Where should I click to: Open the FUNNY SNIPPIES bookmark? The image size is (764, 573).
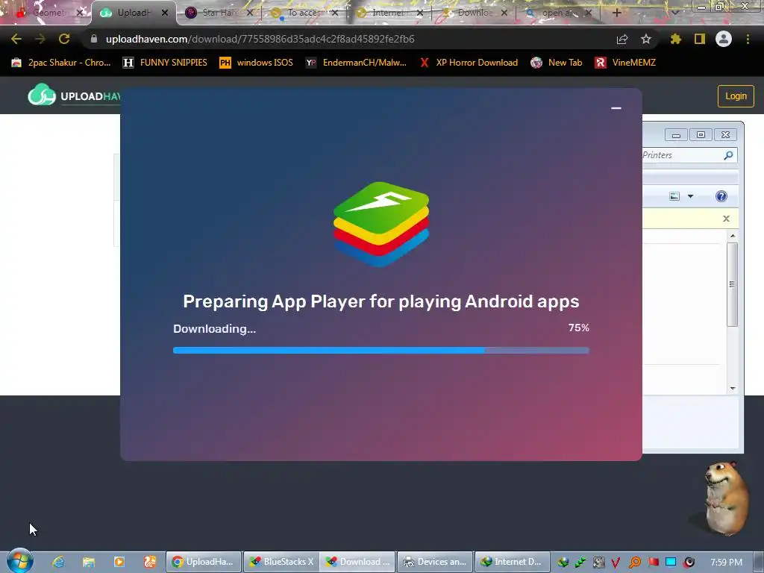165,63
